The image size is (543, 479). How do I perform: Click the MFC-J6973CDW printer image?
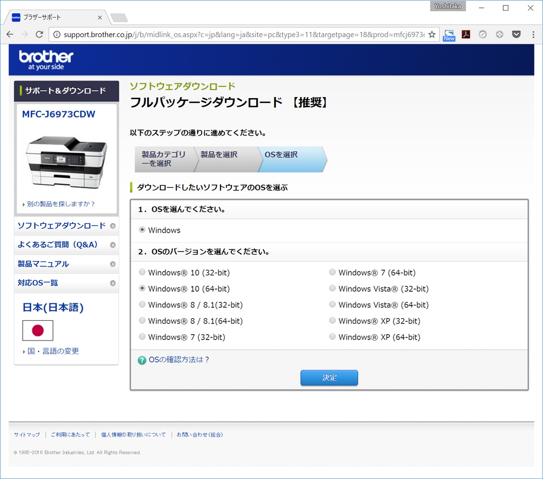[66, 161]
